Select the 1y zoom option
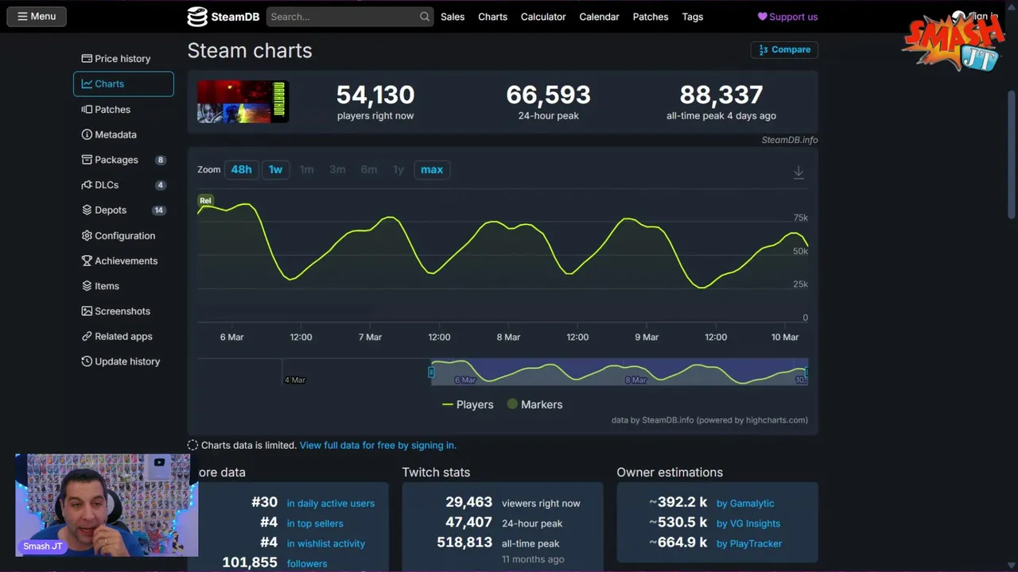 tap(398, 169)
